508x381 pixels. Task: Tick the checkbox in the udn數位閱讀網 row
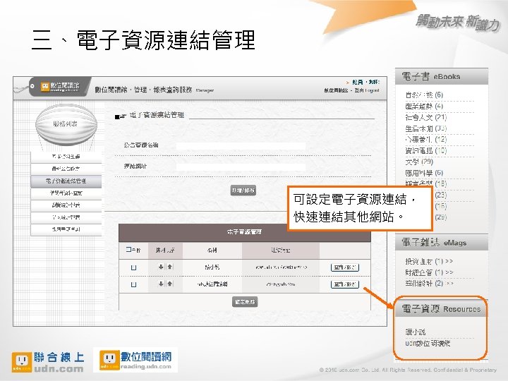(133, 284)
